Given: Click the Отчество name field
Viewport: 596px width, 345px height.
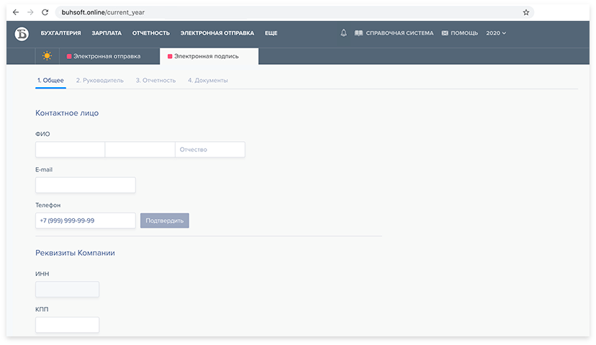Looking at the screenshot, I should [209, 150].
